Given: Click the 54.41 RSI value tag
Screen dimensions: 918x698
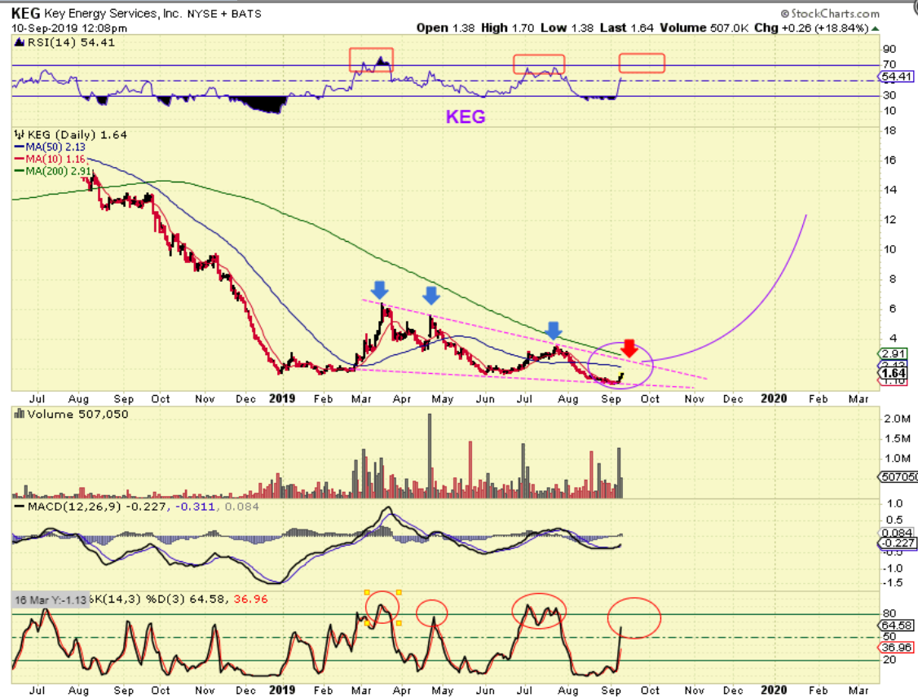Looking at the screenshot, I should 897,77.
